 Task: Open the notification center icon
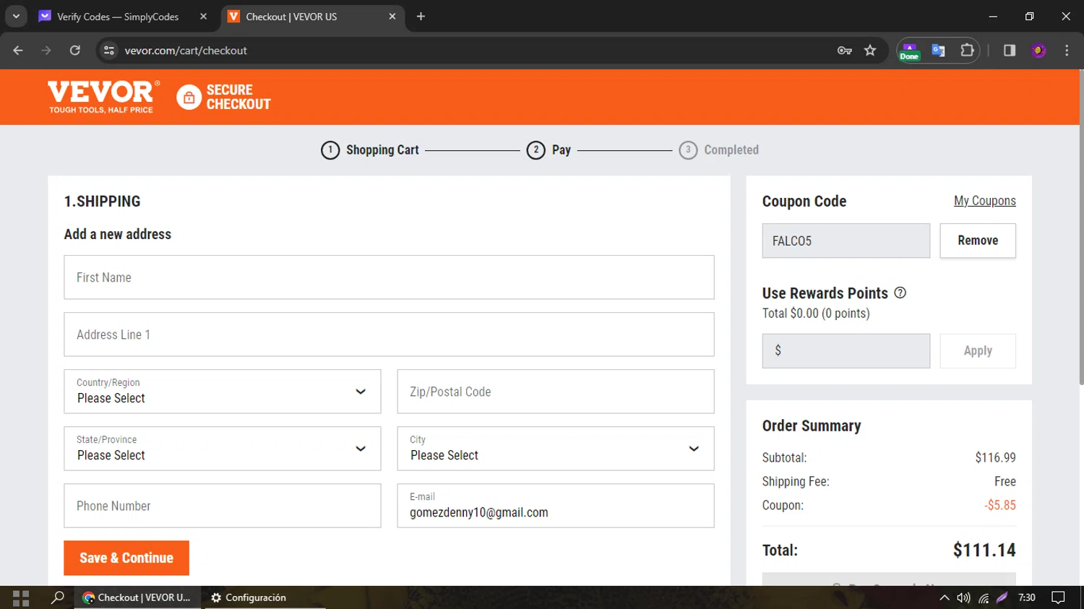pos(1059,597)
